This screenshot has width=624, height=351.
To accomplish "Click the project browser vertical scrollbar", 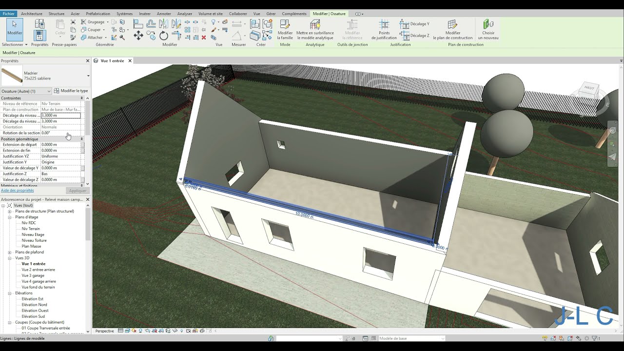I will [x=88, y=224].
